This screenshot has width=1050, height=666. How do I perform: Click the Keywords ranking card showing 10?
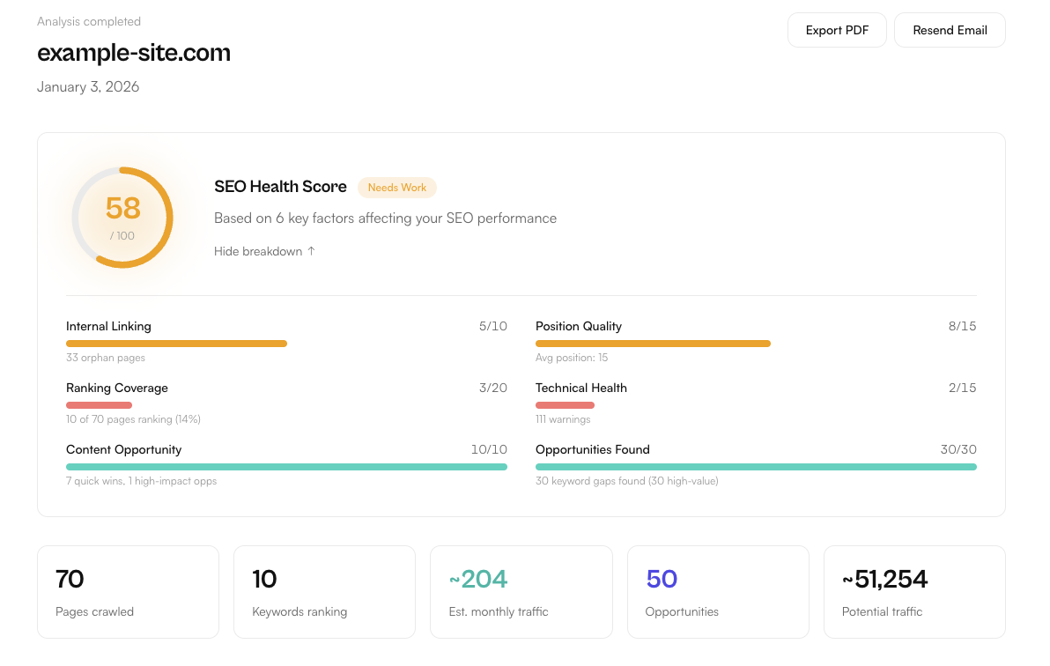pyautogui.click(x=324, y=591)
